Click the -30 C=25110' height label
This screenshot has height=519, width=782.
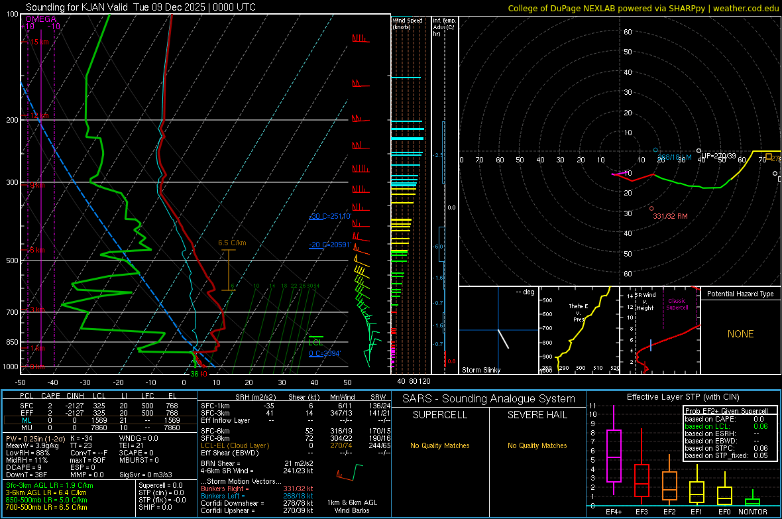point(330,216)
